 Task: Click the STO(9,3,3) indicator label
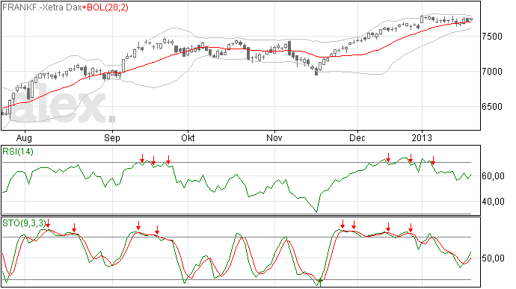24,223
